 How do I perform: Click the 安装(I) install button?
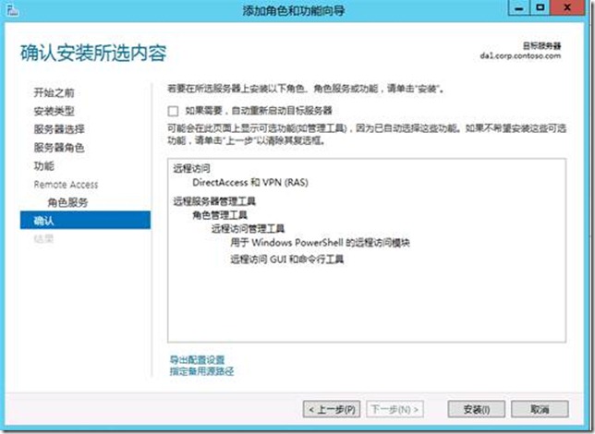click(x=476, y=409)
